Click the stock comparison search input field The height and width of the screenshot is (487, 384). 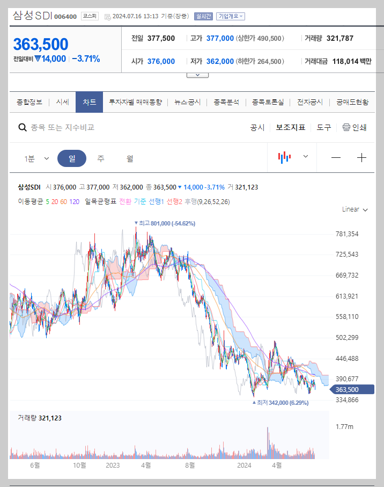tap(80, 127)
